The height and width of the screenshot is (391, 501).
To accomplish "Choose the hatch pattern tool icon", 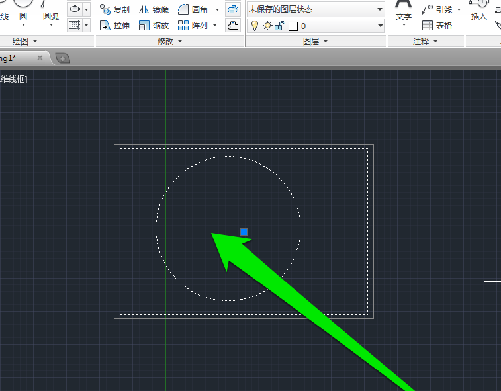I will click(75, 25).
